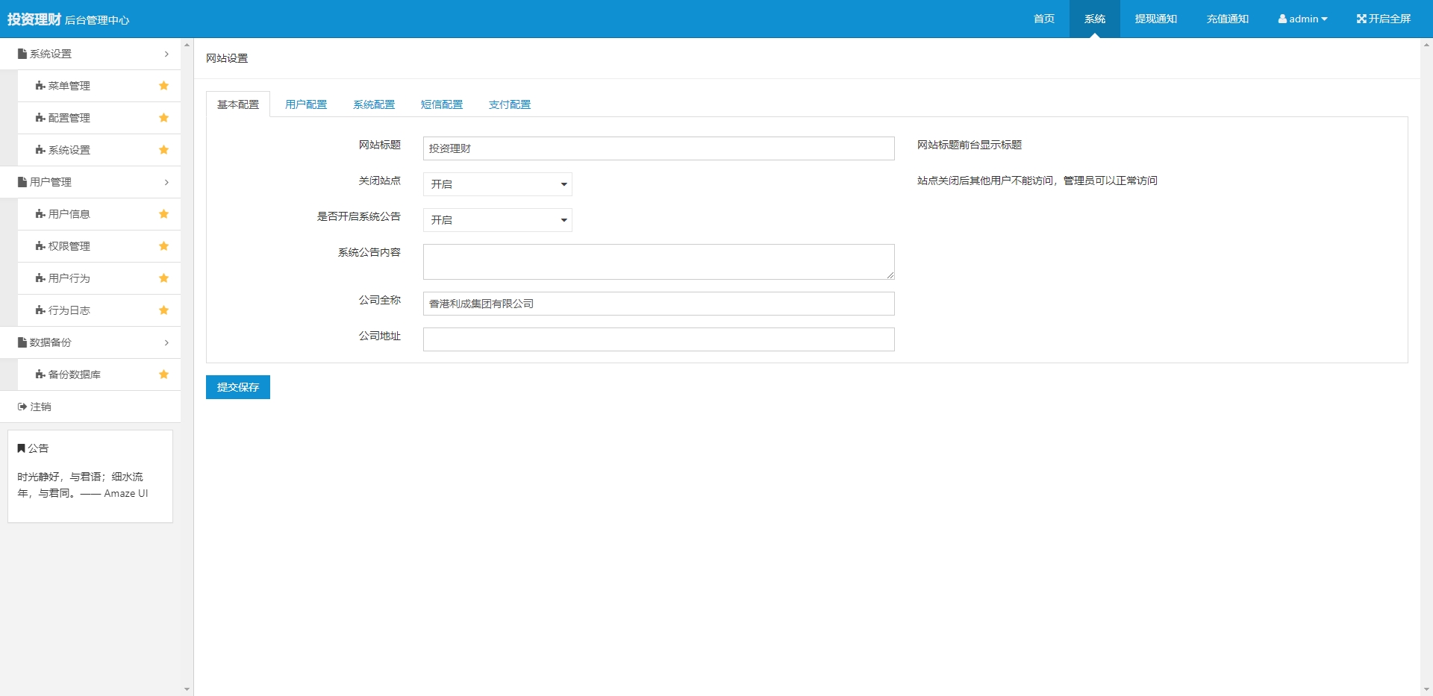This screenshot has height=696, width=1433.
Task: Click the star icon beside 行为日志
Action: [163, 310]
